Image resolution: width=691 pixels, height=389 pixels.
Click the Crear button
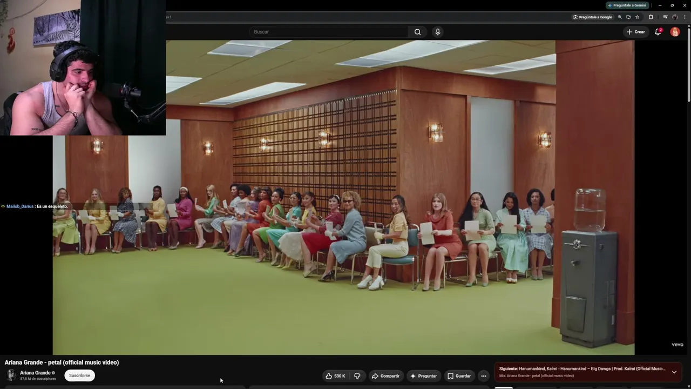(x=635, y=32)
